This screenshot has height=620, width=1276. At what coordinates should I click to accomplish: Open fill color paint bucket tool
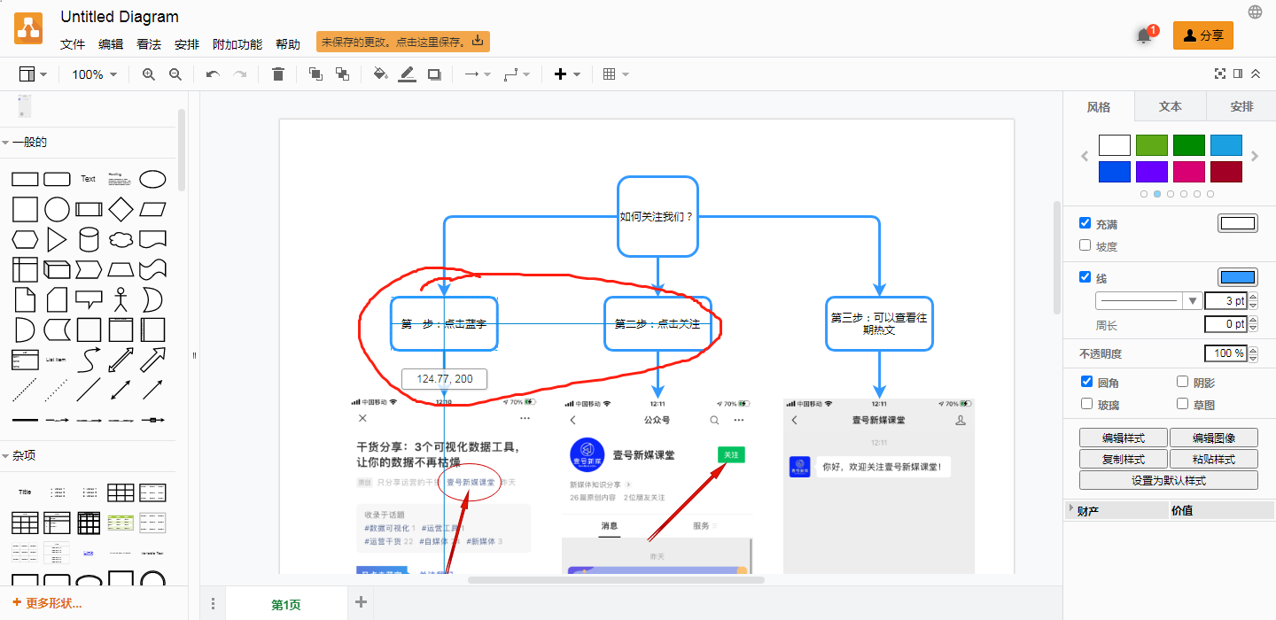click(x=380, y=74)
